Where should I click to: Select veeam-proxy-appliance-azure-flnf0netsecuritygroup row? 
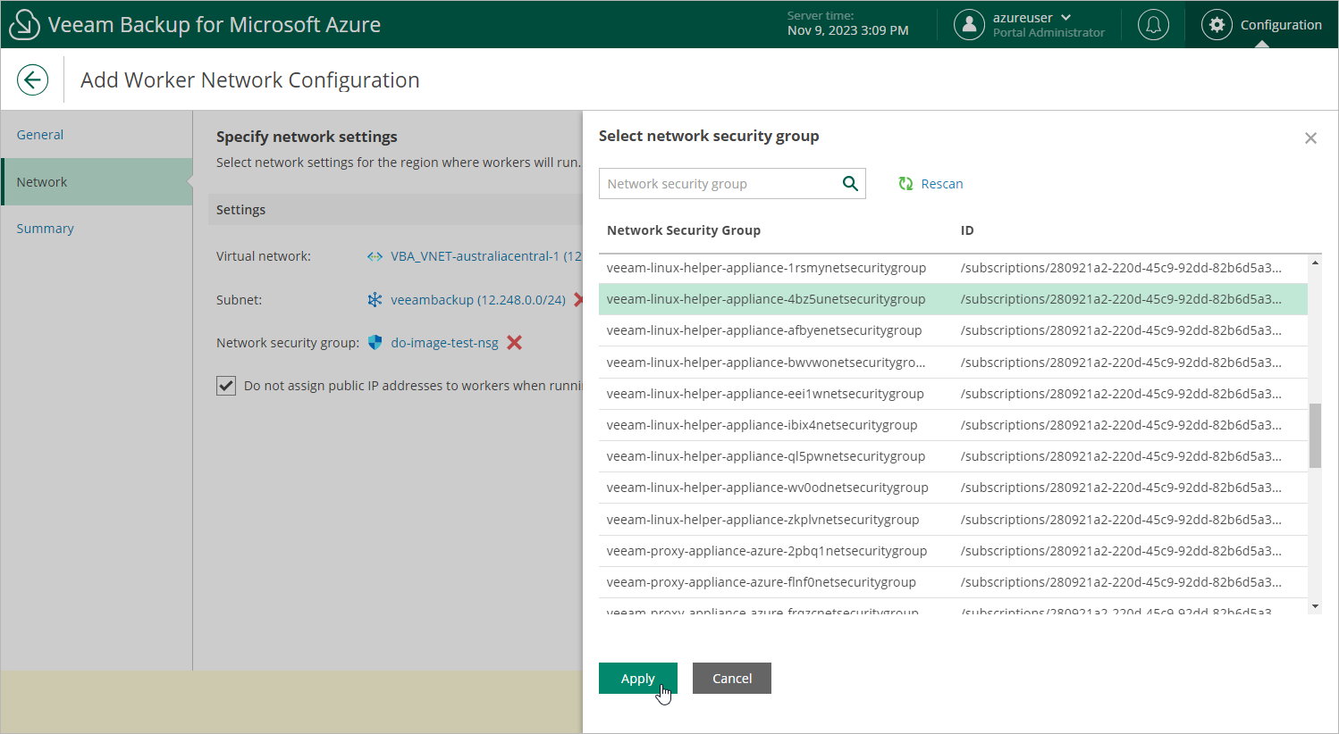tap(953, 582)
